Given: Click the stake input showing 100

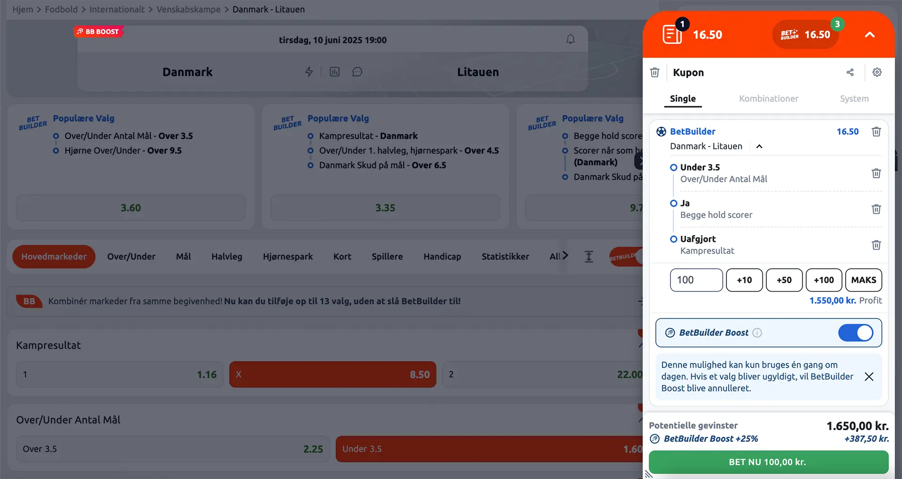Looking at the screenshot, I should tap(696, 280).
